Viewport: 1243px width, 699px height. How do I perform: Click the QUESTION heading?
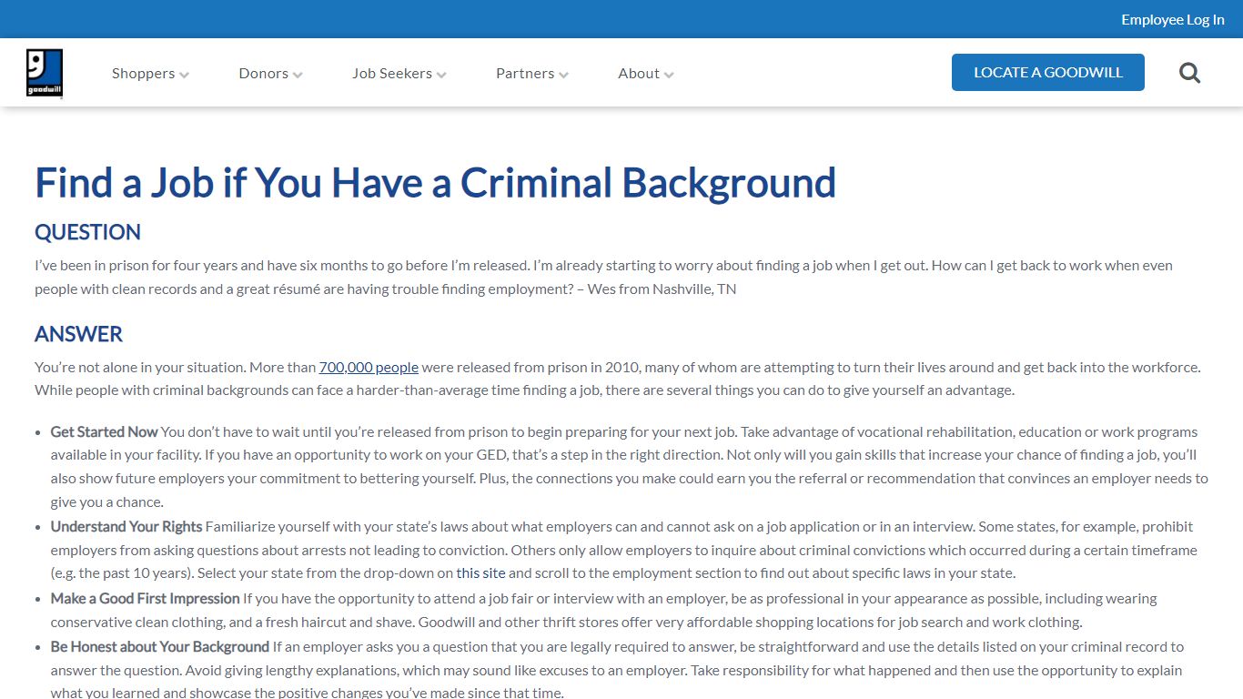(87, 232)
